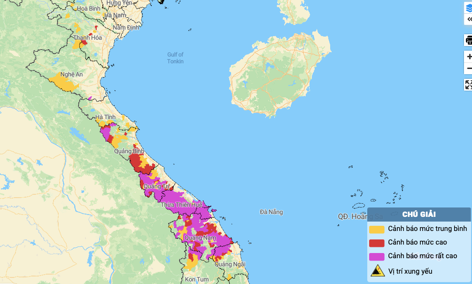The width and height of the screenshot is (472, 284).
Task: Select 'Cảnh báo mức trung bình' legend label
Action: pos(427,229)
